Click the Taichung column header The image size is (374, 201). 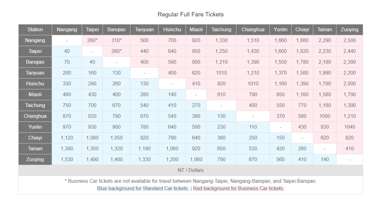coord(221,30)
